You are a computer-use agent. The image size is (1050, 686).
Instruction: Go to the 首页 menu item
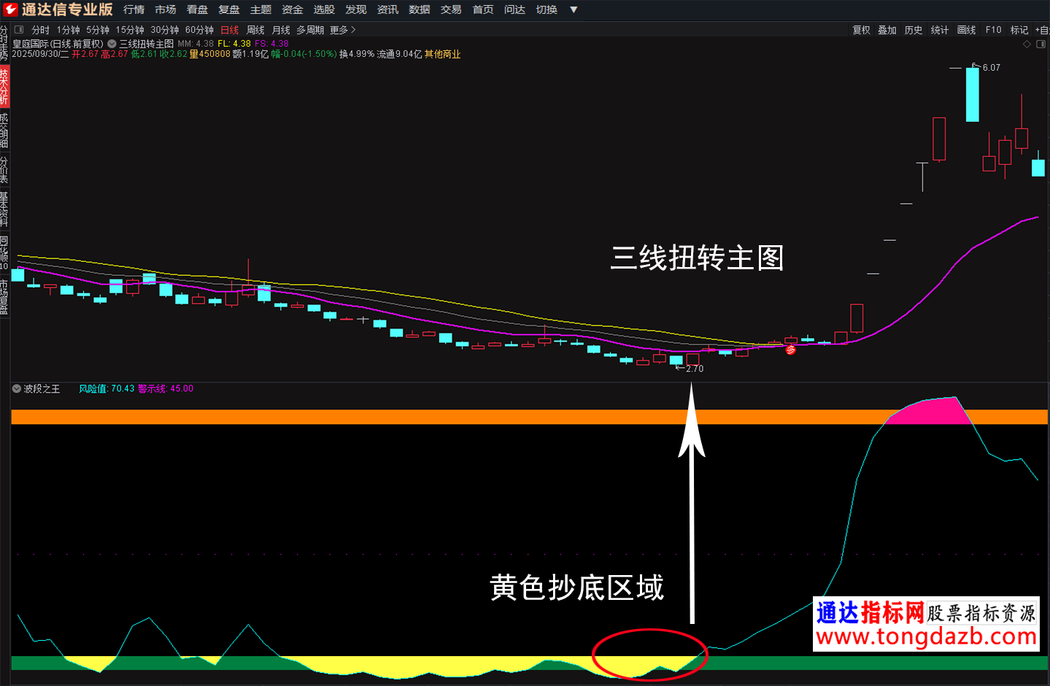(x=483, y=9)
